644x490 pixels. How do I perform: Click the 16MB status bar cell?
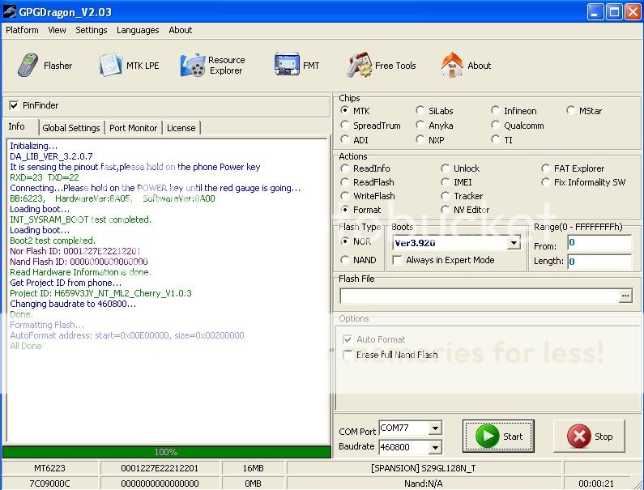click(x=253, y=468)
